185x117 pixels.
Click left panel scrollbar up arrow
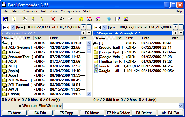coord(89,43)
